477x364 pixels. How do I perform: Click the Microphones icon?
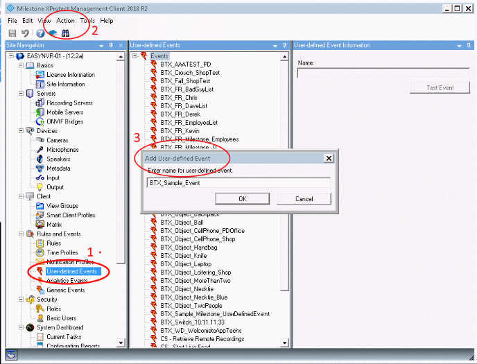pos(40,150)
